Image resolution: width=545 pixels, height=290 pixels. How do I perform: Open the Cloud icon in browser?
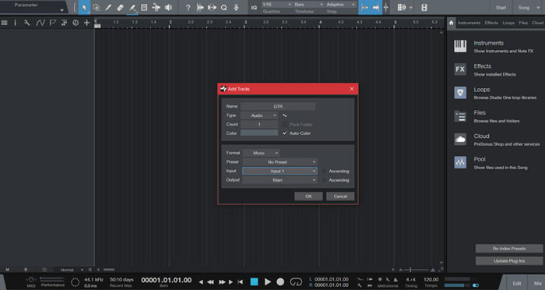(460, 140)
